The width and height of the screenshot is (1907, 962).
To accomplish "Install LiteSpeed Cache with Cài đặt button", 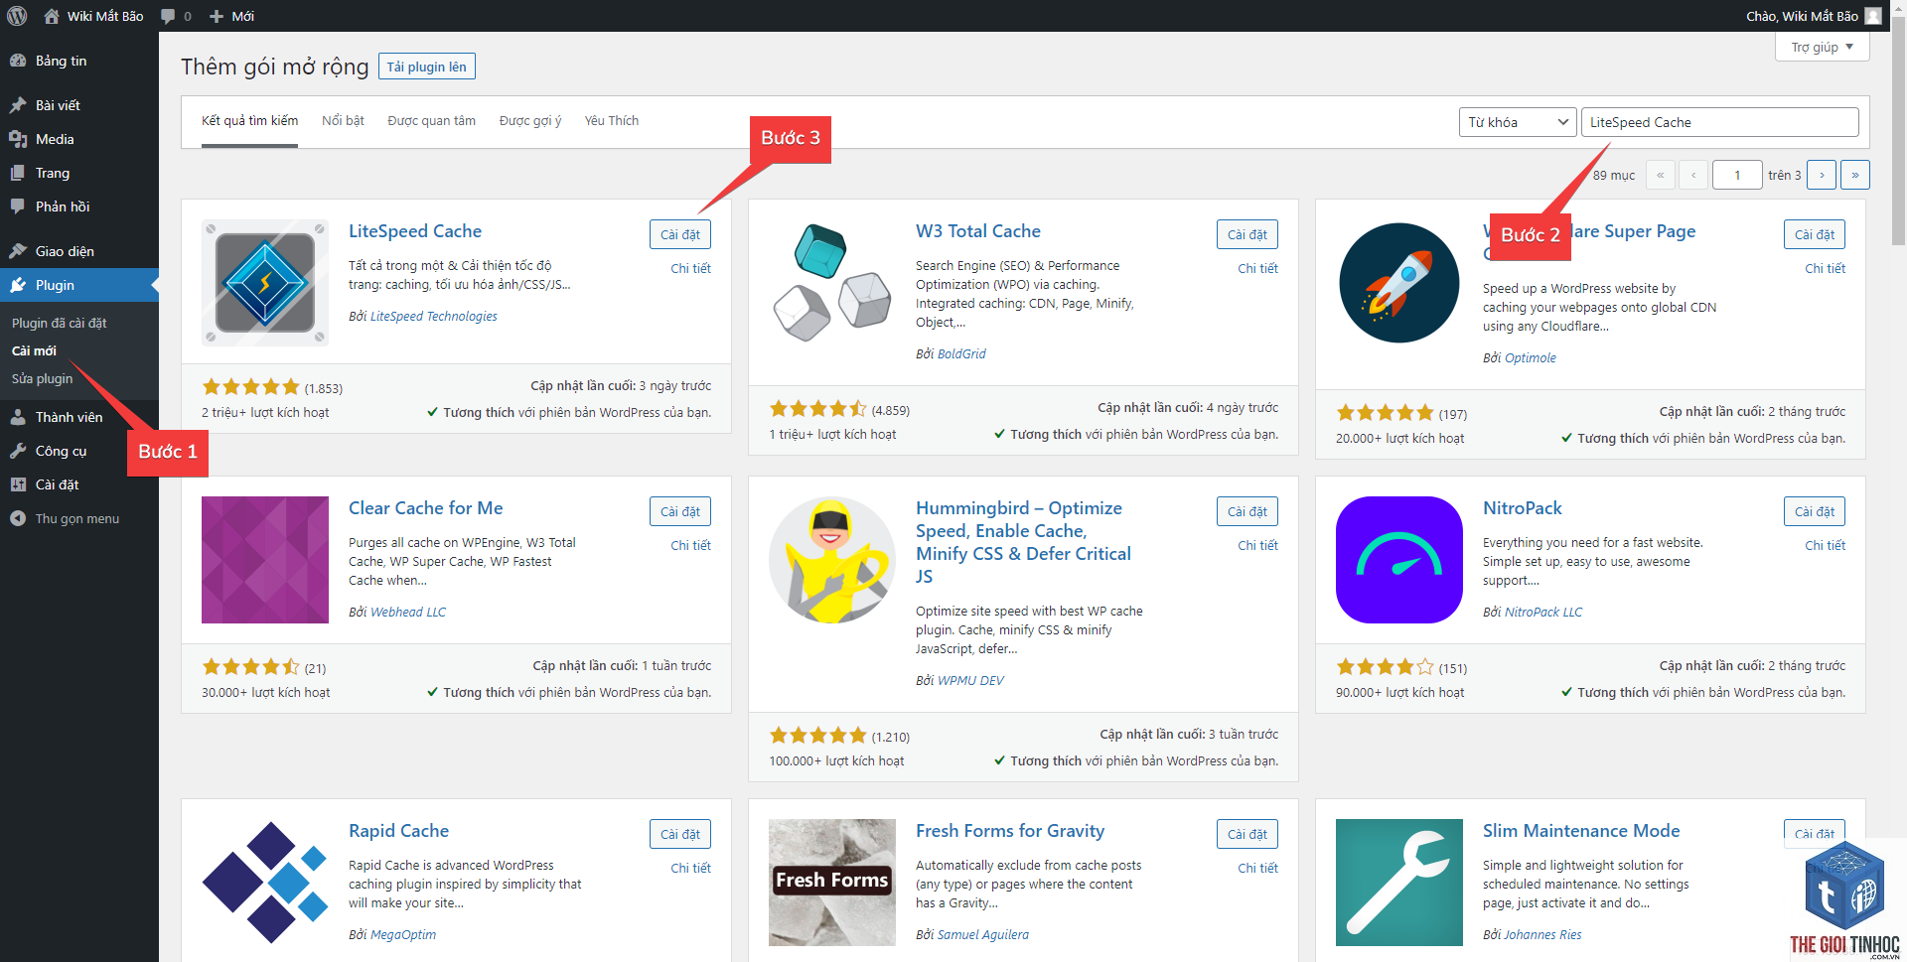I will coord(680,234).
